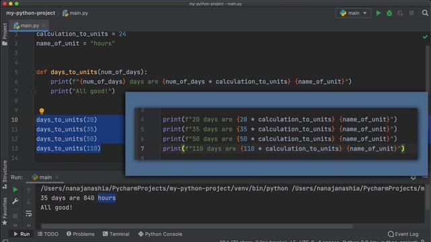
Task: Open the Python Console tool window
Action: (x=160, y=234)
